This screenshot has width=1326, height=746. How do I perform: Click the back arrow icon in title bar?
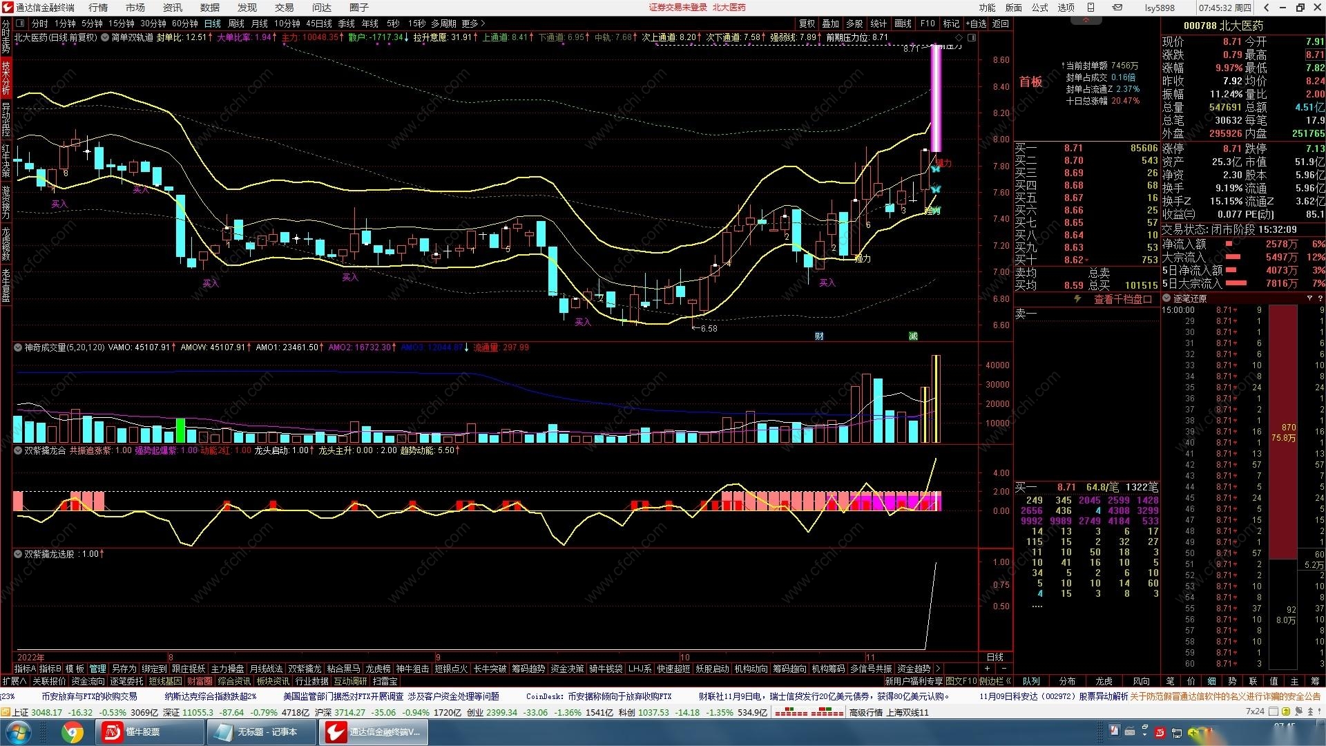pos(1267,8)
